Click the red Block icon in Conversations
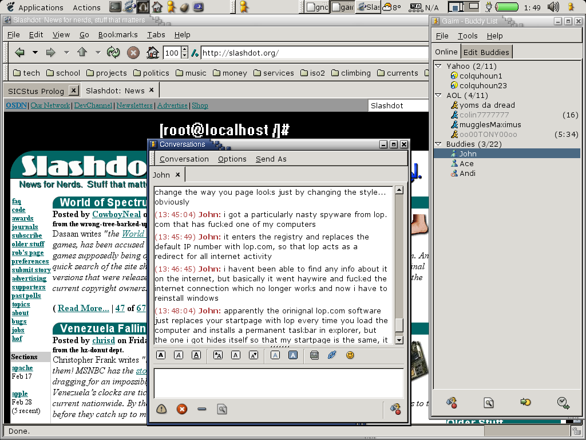The image size is (586, 440). coord(182,409)
